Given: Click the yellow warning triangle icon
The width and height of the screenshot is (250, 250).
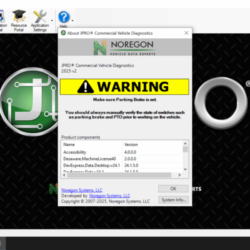Looking at the screenshot, I should tap(86, 87).
